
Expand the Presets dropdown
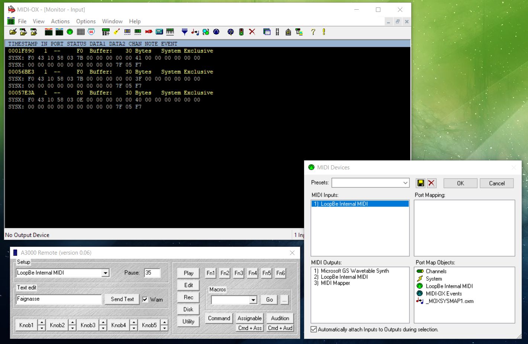(405, 183)
